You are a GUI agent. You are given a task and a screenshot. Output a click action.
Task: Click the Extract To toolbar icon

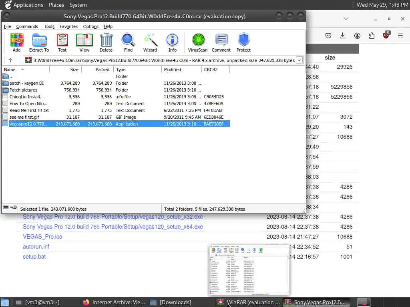(39, 42)
